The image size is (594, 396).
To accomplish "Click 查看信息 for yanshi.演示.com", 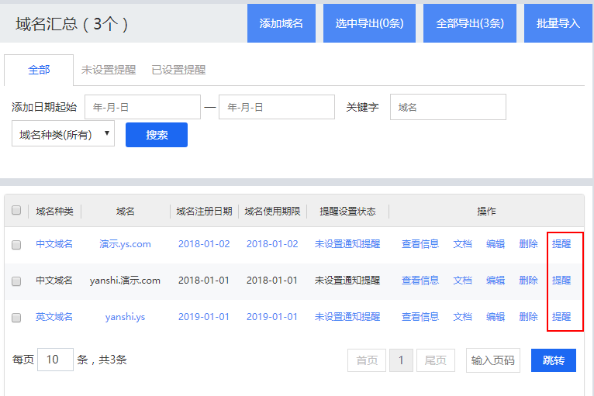I will point(420,281).
